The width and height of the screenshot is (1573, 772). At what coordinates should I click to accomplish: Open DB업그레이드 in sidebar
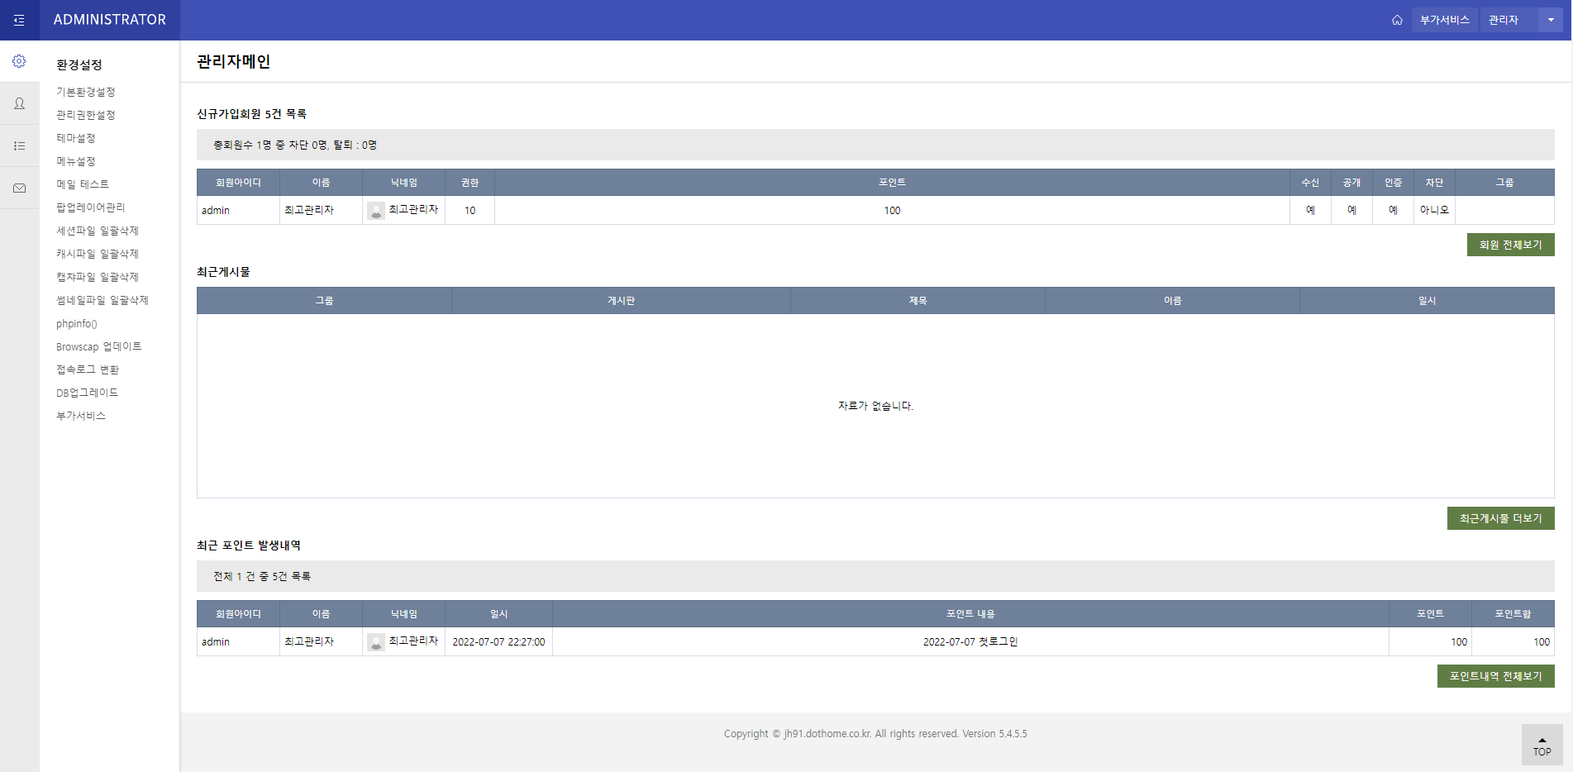[88, 393]
